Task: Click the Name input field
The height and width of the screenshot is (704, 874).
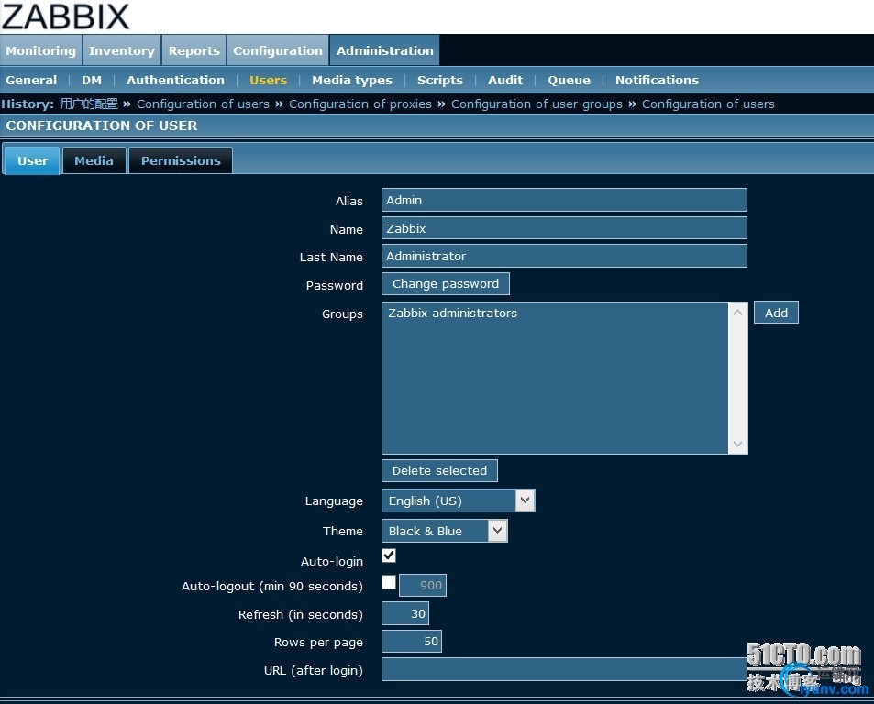Action: (564, 228)
